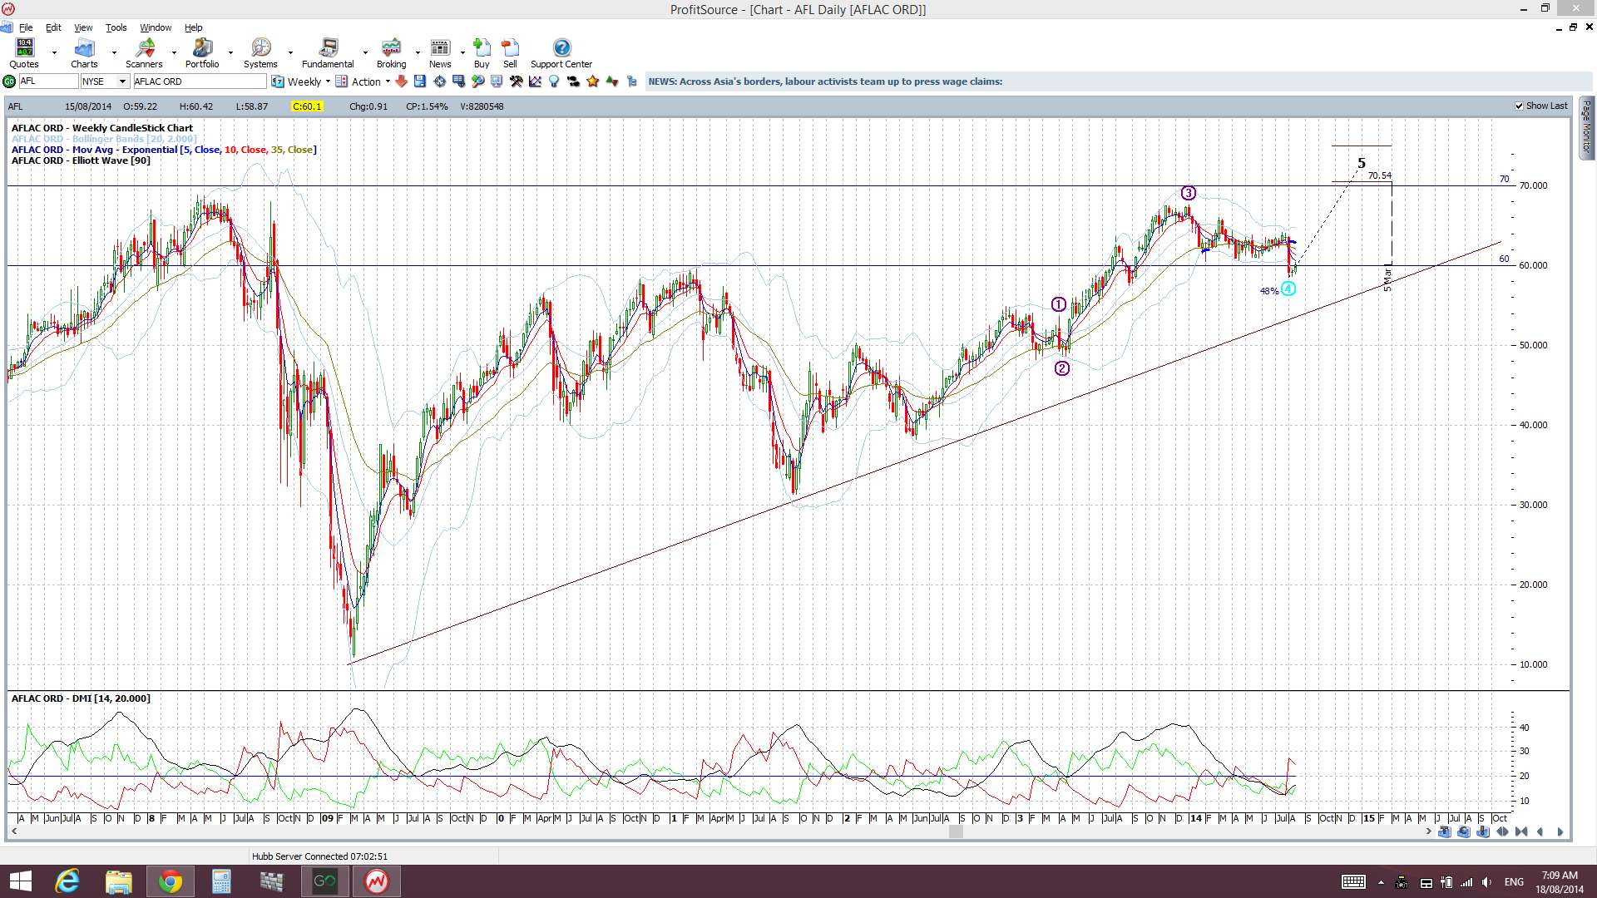The height and width of the screenshot is (898, 1597).
Task: Click the compress bowtie arrows chart icon
Action: click(1521, 831)
